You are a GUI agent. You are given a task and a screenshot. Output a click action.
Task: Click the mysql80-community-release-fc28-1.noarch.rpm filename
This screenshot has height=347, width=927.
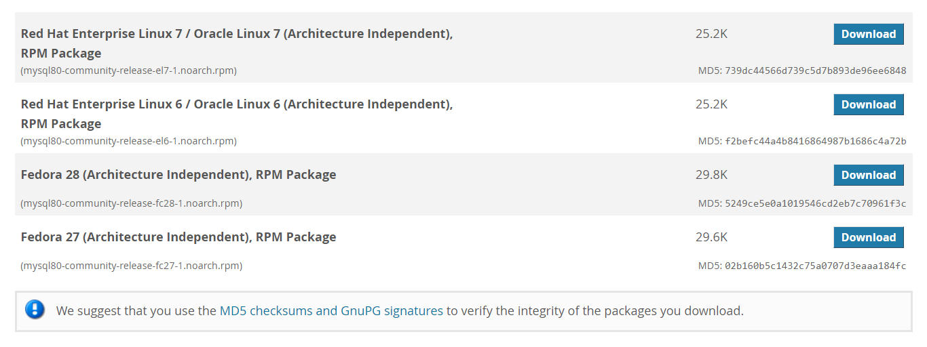pyautogui.click(x=132, y=203)
